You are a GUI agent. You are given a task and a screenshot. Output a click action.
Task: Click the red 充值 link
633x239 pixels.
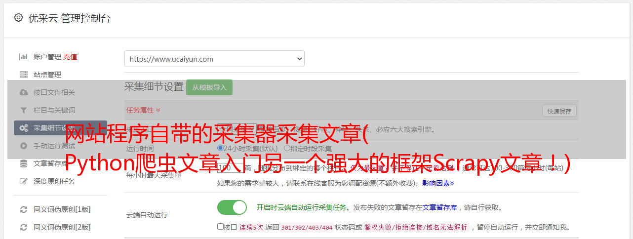(70, 57)
